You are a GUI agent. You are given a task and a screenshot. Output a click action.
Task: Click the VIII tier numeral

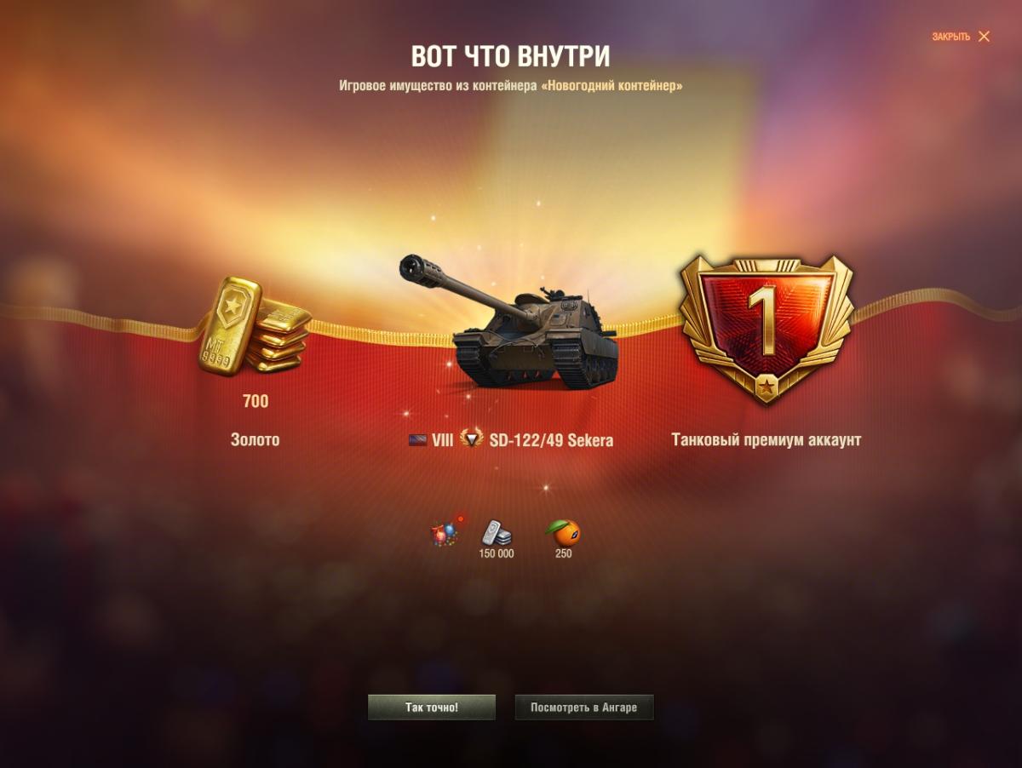443,440
